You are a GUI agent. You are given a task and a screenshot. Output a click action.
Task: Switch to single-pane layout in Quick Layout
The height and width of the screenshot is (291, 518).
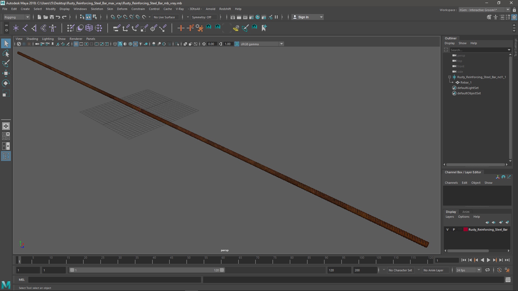click(x=6, y=126)
